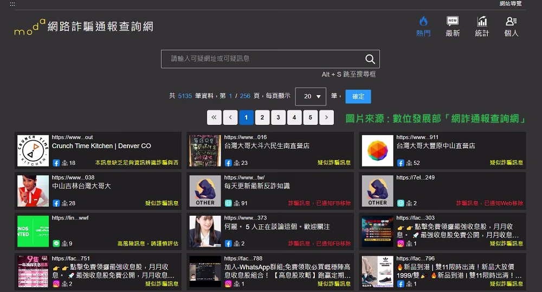Click web globe icon on 每天更新最新反詐知識 card
This screenshot has height=292, width=542.
228,203
